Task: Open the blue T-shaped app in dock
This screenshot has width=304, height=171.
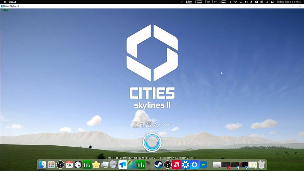Action: 123,165
